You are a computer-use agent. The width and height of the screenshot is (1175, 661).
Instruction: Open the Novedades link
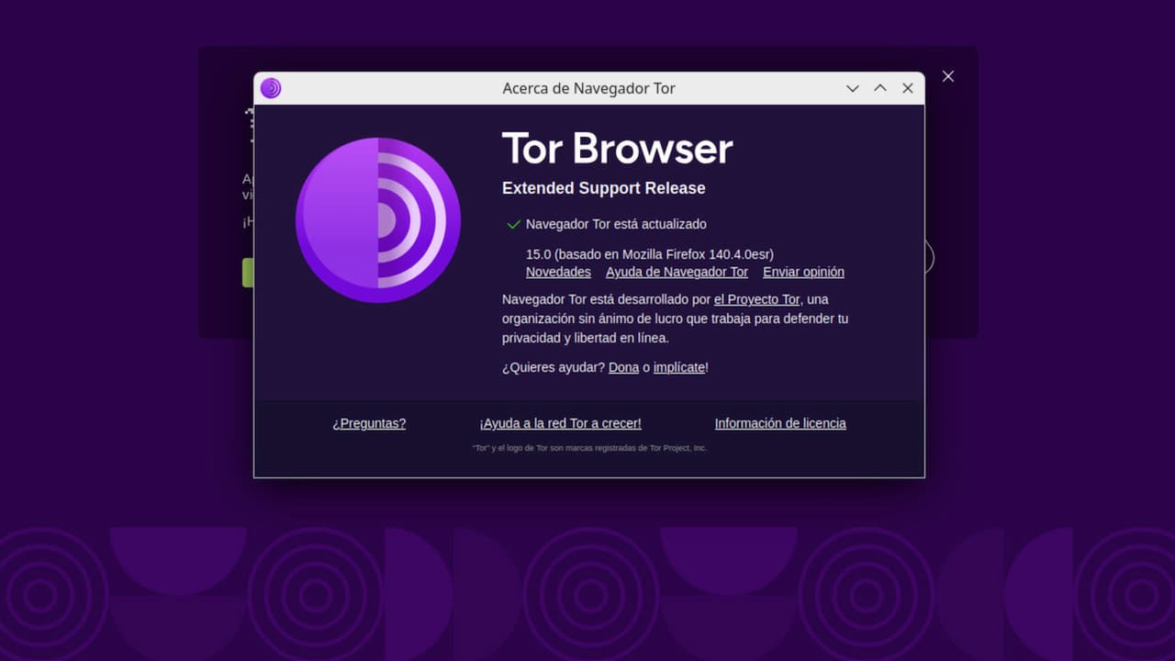coord(558,272)
